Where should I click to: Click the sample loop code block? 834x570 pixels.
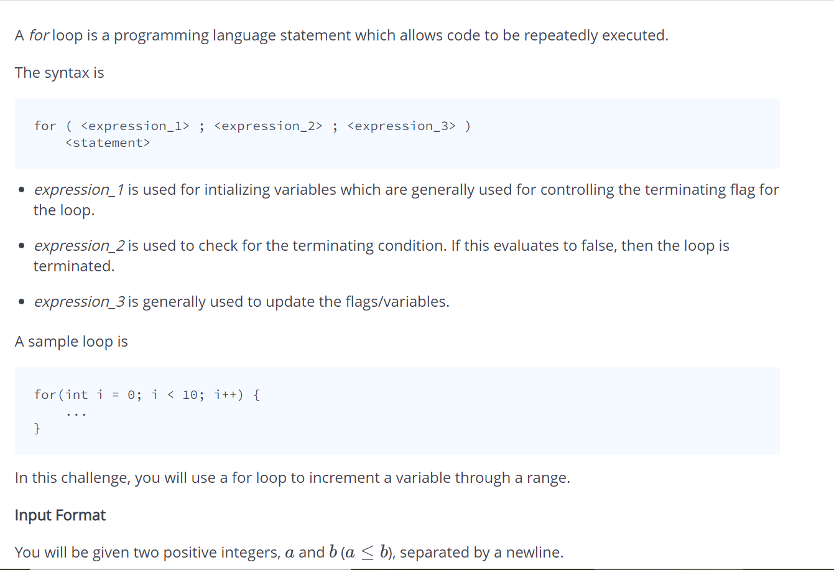[x=397, y=411]
